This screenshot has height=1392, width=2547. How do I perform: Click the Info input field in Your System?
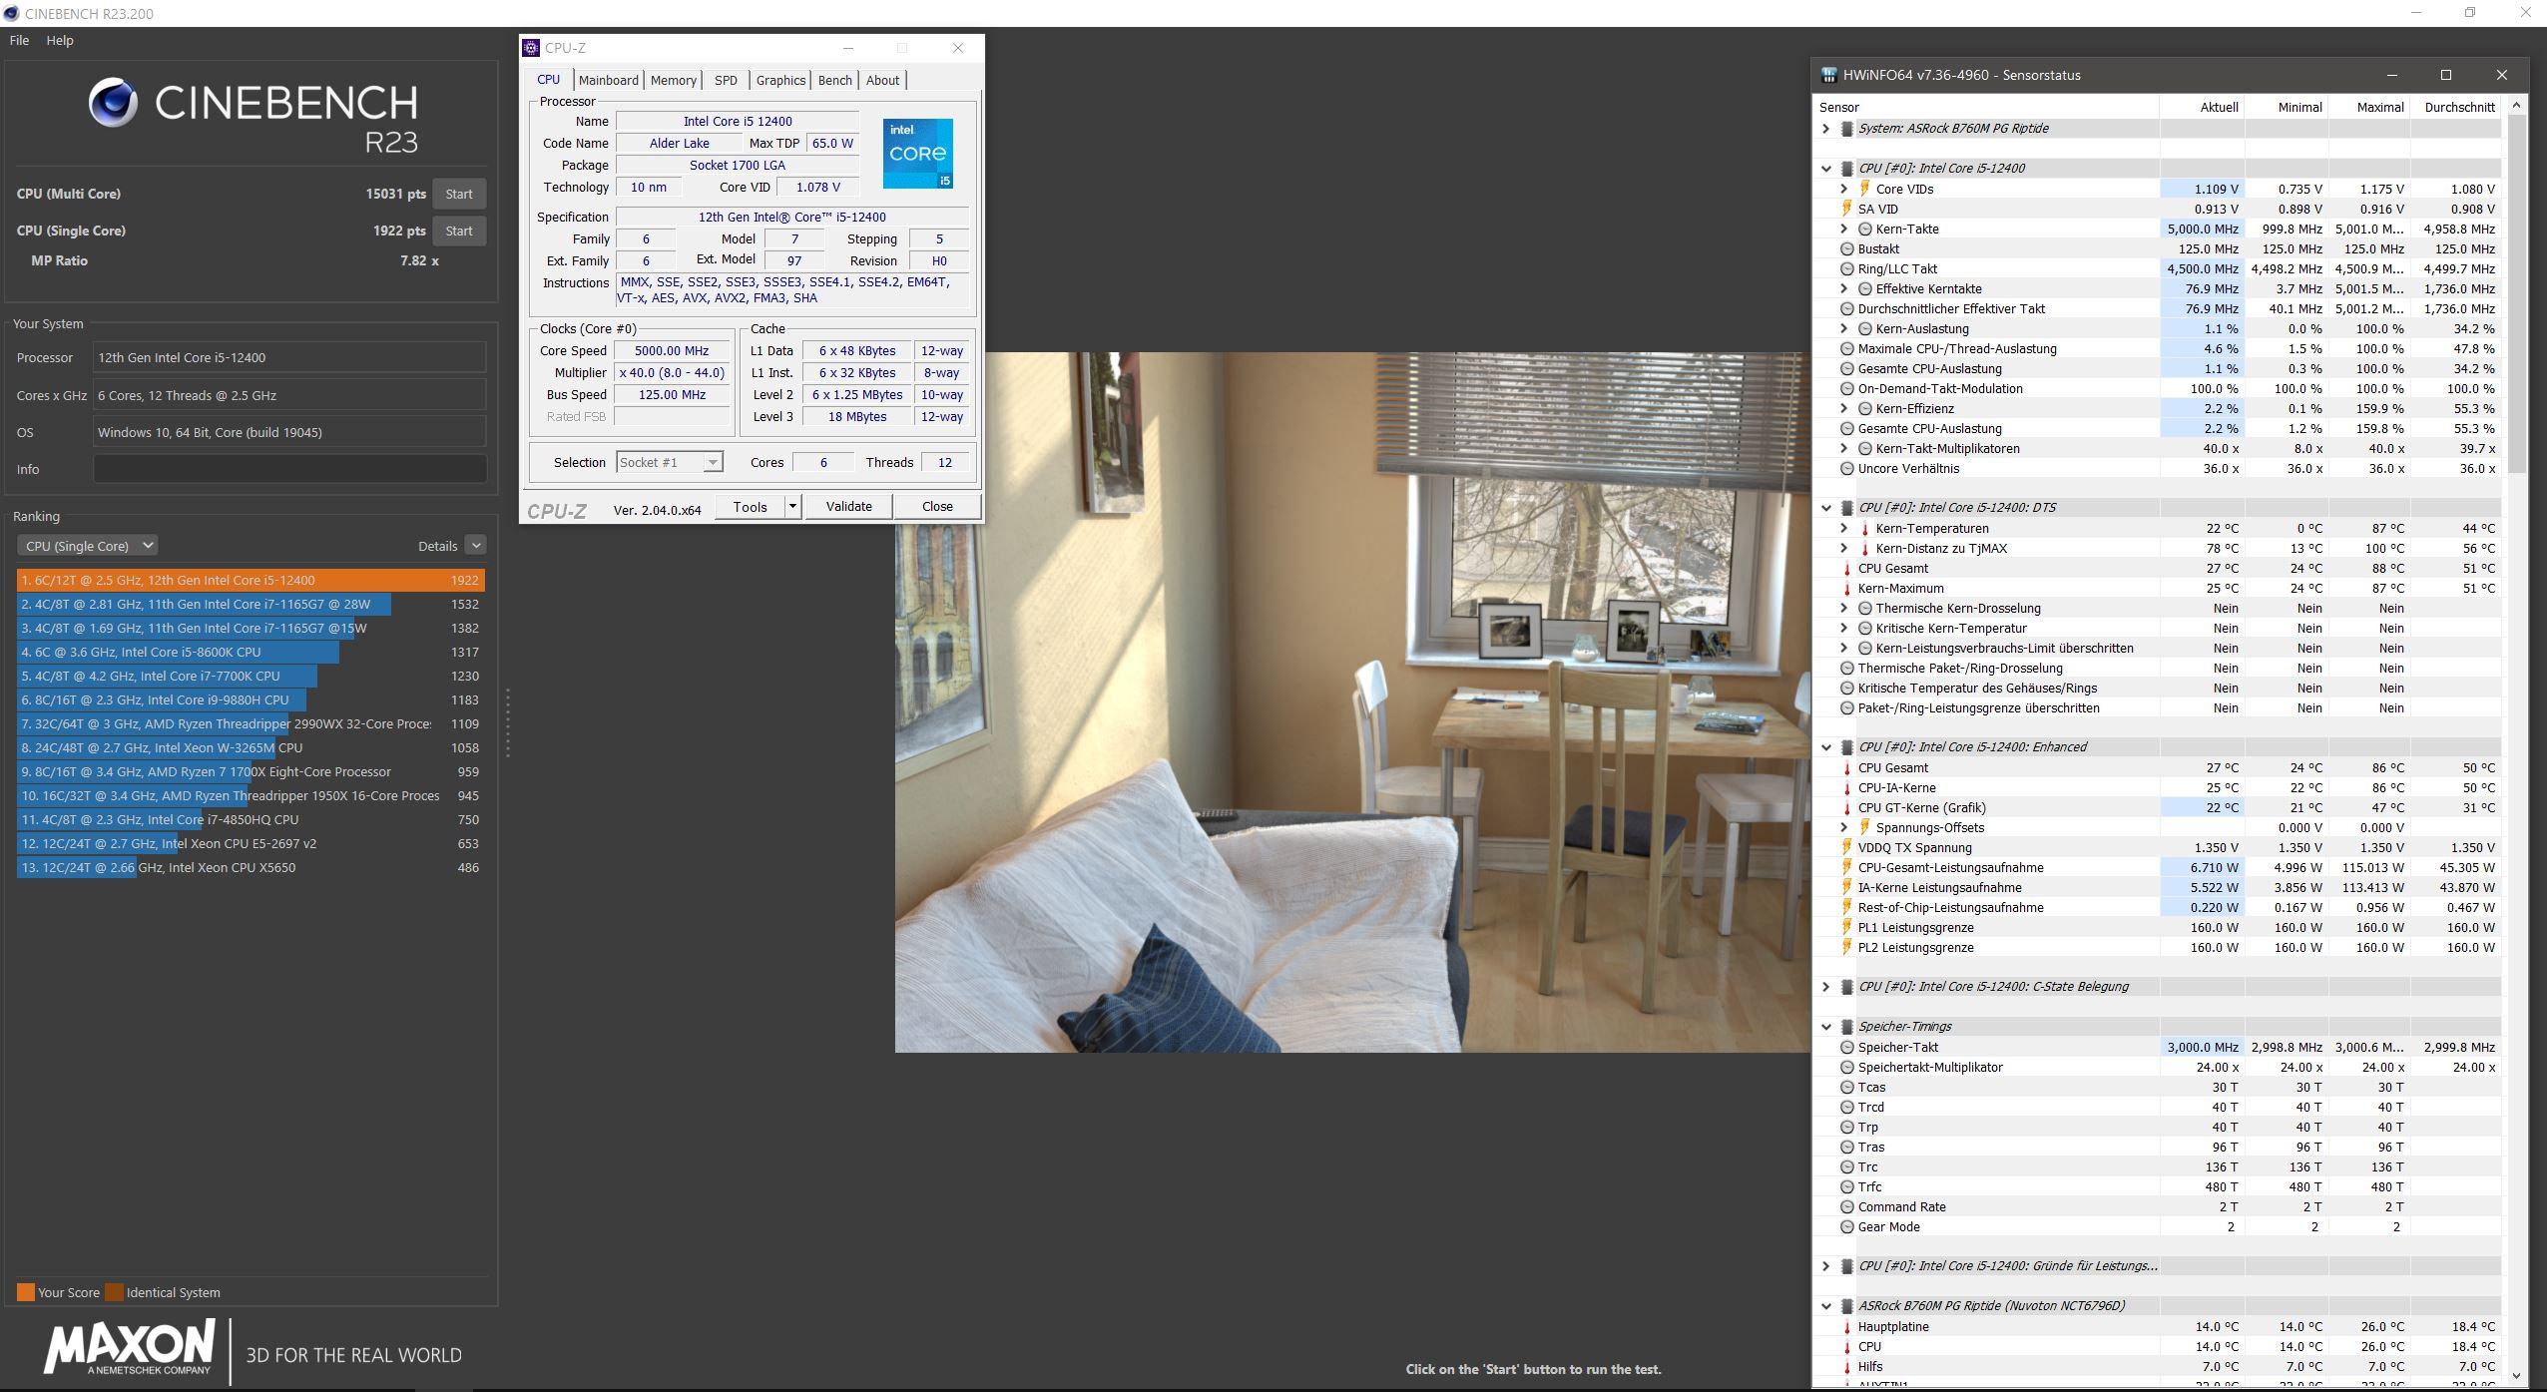289,469
